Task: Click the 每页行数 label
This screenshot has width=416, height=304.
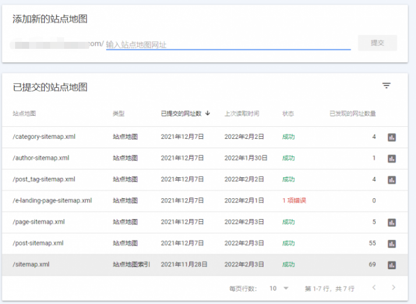Action: click(x=243, y=288)
